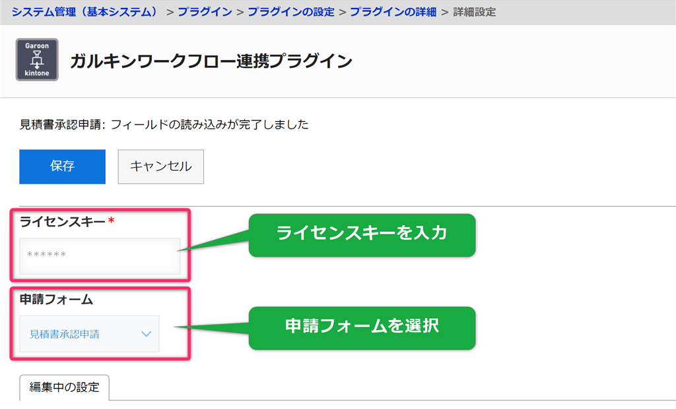Cancel changes with the キャンセル button
The height and width of the screenshot is (409, 676).
click(x=161, y=167)
